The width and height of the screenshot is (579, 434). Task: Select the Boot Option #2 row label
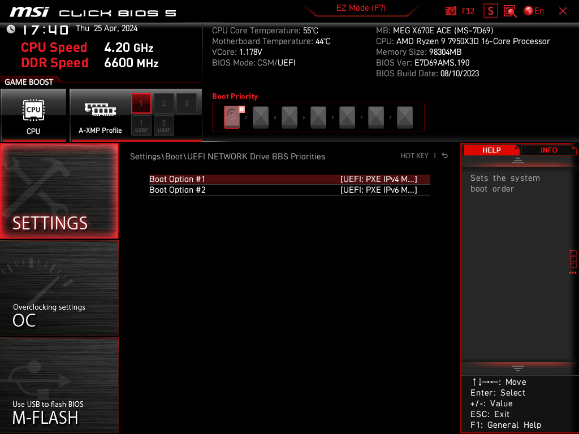click(x=177, y=190)
